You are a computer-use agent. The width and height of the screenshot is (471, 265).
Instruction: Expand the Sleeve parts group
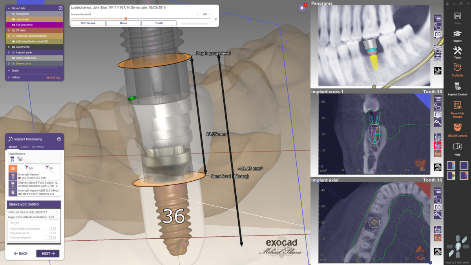click(x=9, y=64)
